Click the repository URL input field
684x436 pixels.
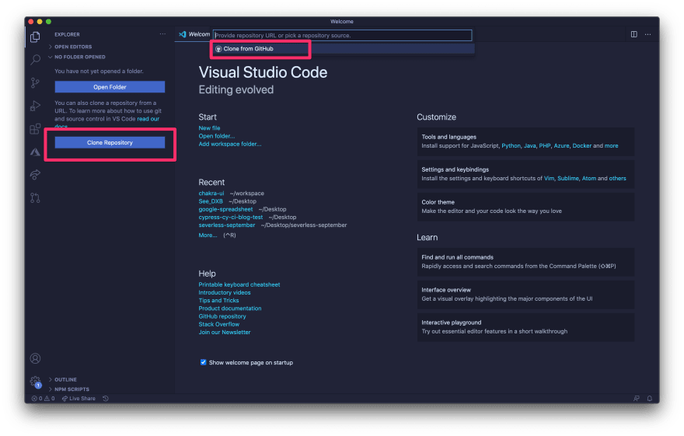[x=342, y=35]
